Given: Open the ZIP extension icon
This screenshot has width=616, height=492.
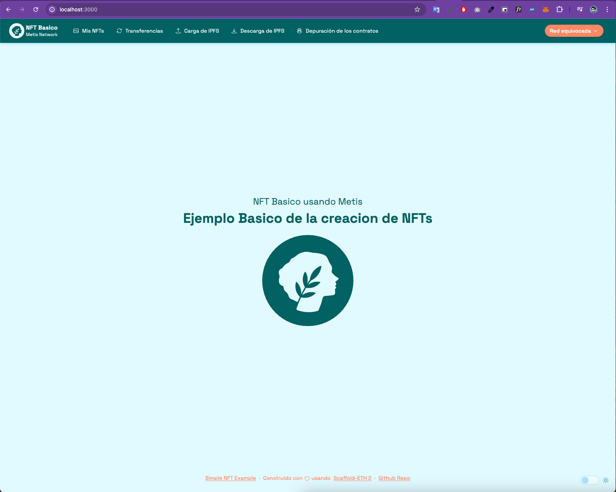Looking at the screenshot, I should coord(532,9).
